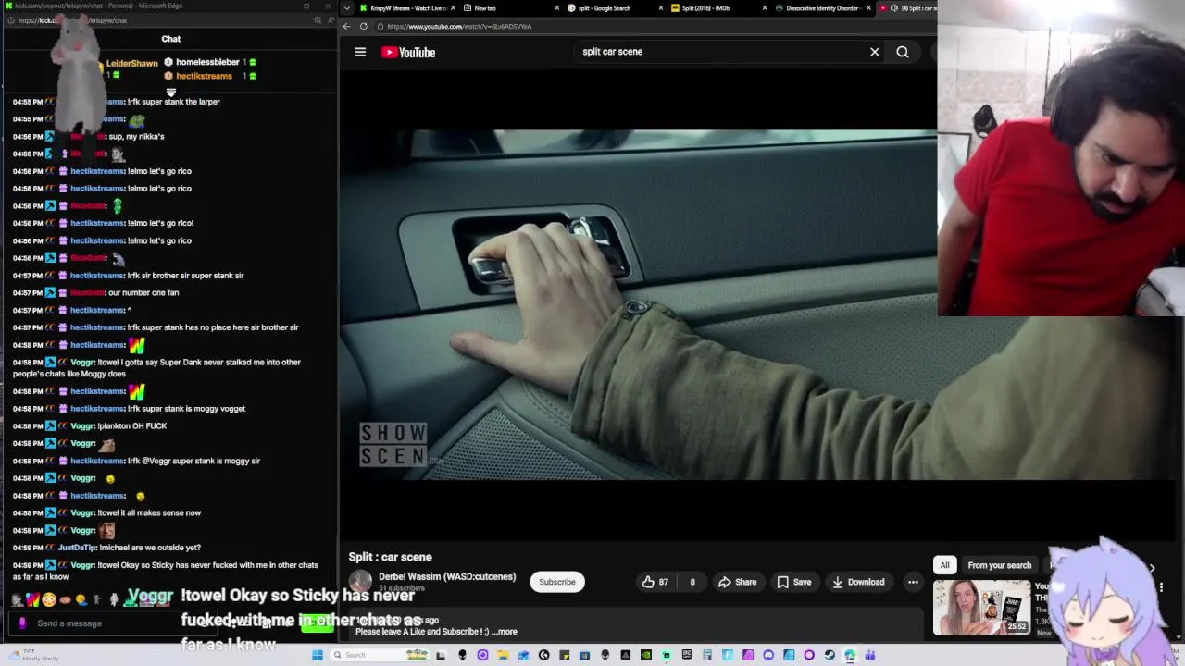The height and width of the screenshot is (666, 1185).
Task: Open Steam from the taskbar
Action: 829,655
